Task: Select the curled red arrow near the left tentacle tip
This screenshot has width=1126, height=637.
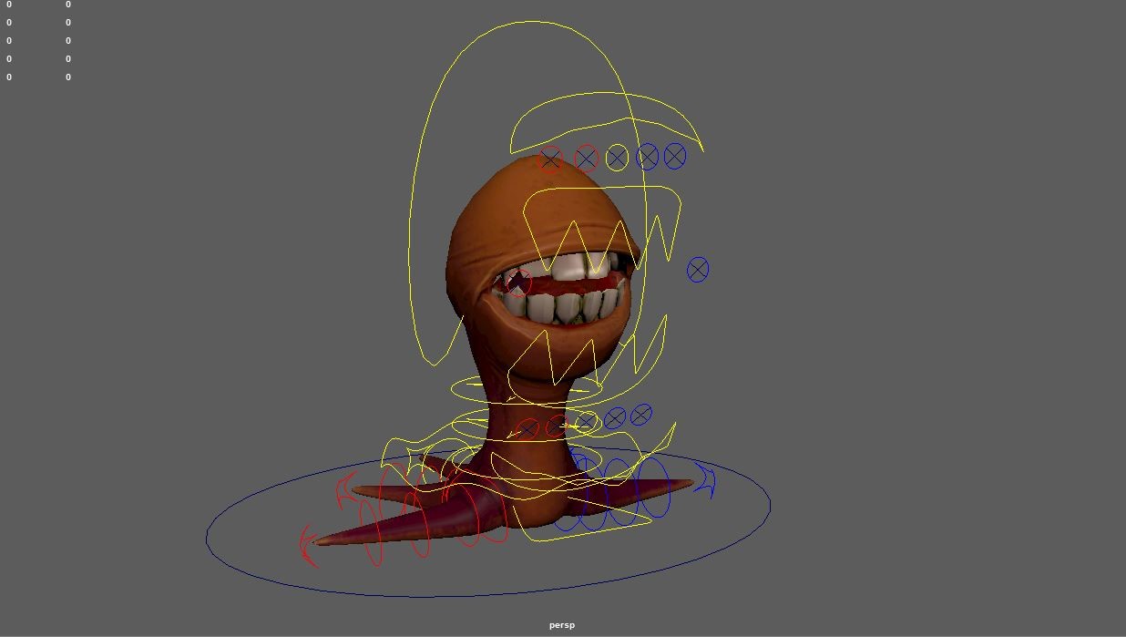Action: pyautogui.click(x=307, y=544)
